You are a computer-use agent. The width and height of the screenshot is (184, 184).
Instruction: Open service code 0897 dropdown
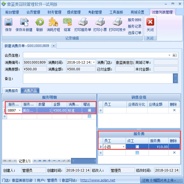pyautogui.click(x=20, y=110)
